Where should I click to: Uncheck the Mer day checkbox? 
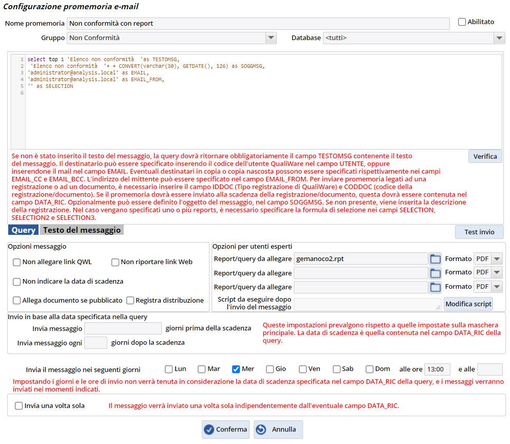click(x=236, y=369)
